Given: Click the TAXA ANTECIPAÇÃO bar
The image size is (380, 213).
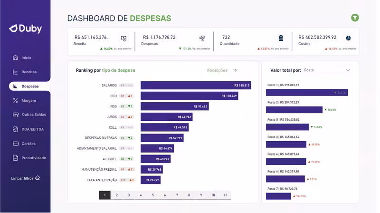Looking at the screenshot, I should [x=151, y=180].
